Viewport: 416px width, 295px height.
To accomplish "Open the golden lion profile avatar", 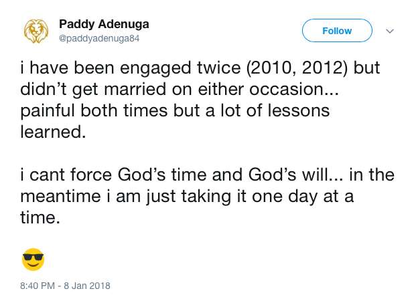I will point(36,31).
